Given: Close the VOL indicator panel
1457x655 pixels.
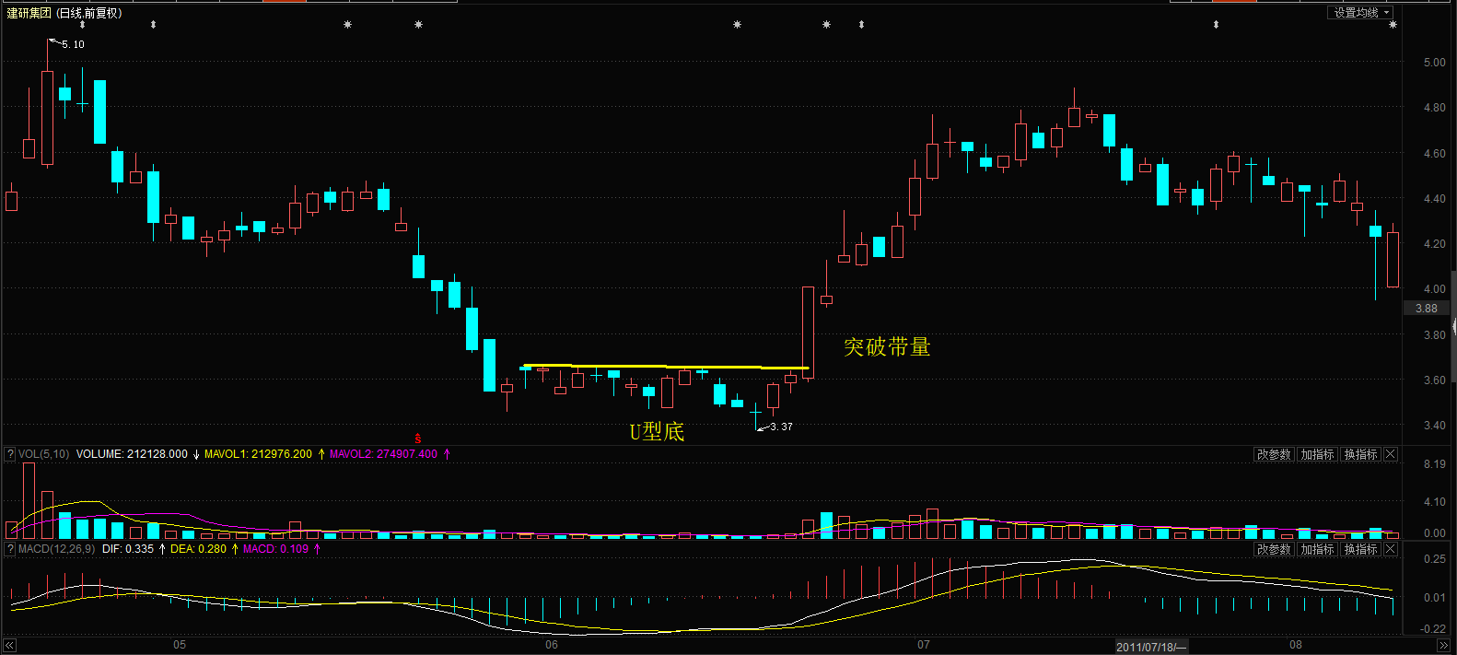Looking at the screenshot, I should point(1391,454).
